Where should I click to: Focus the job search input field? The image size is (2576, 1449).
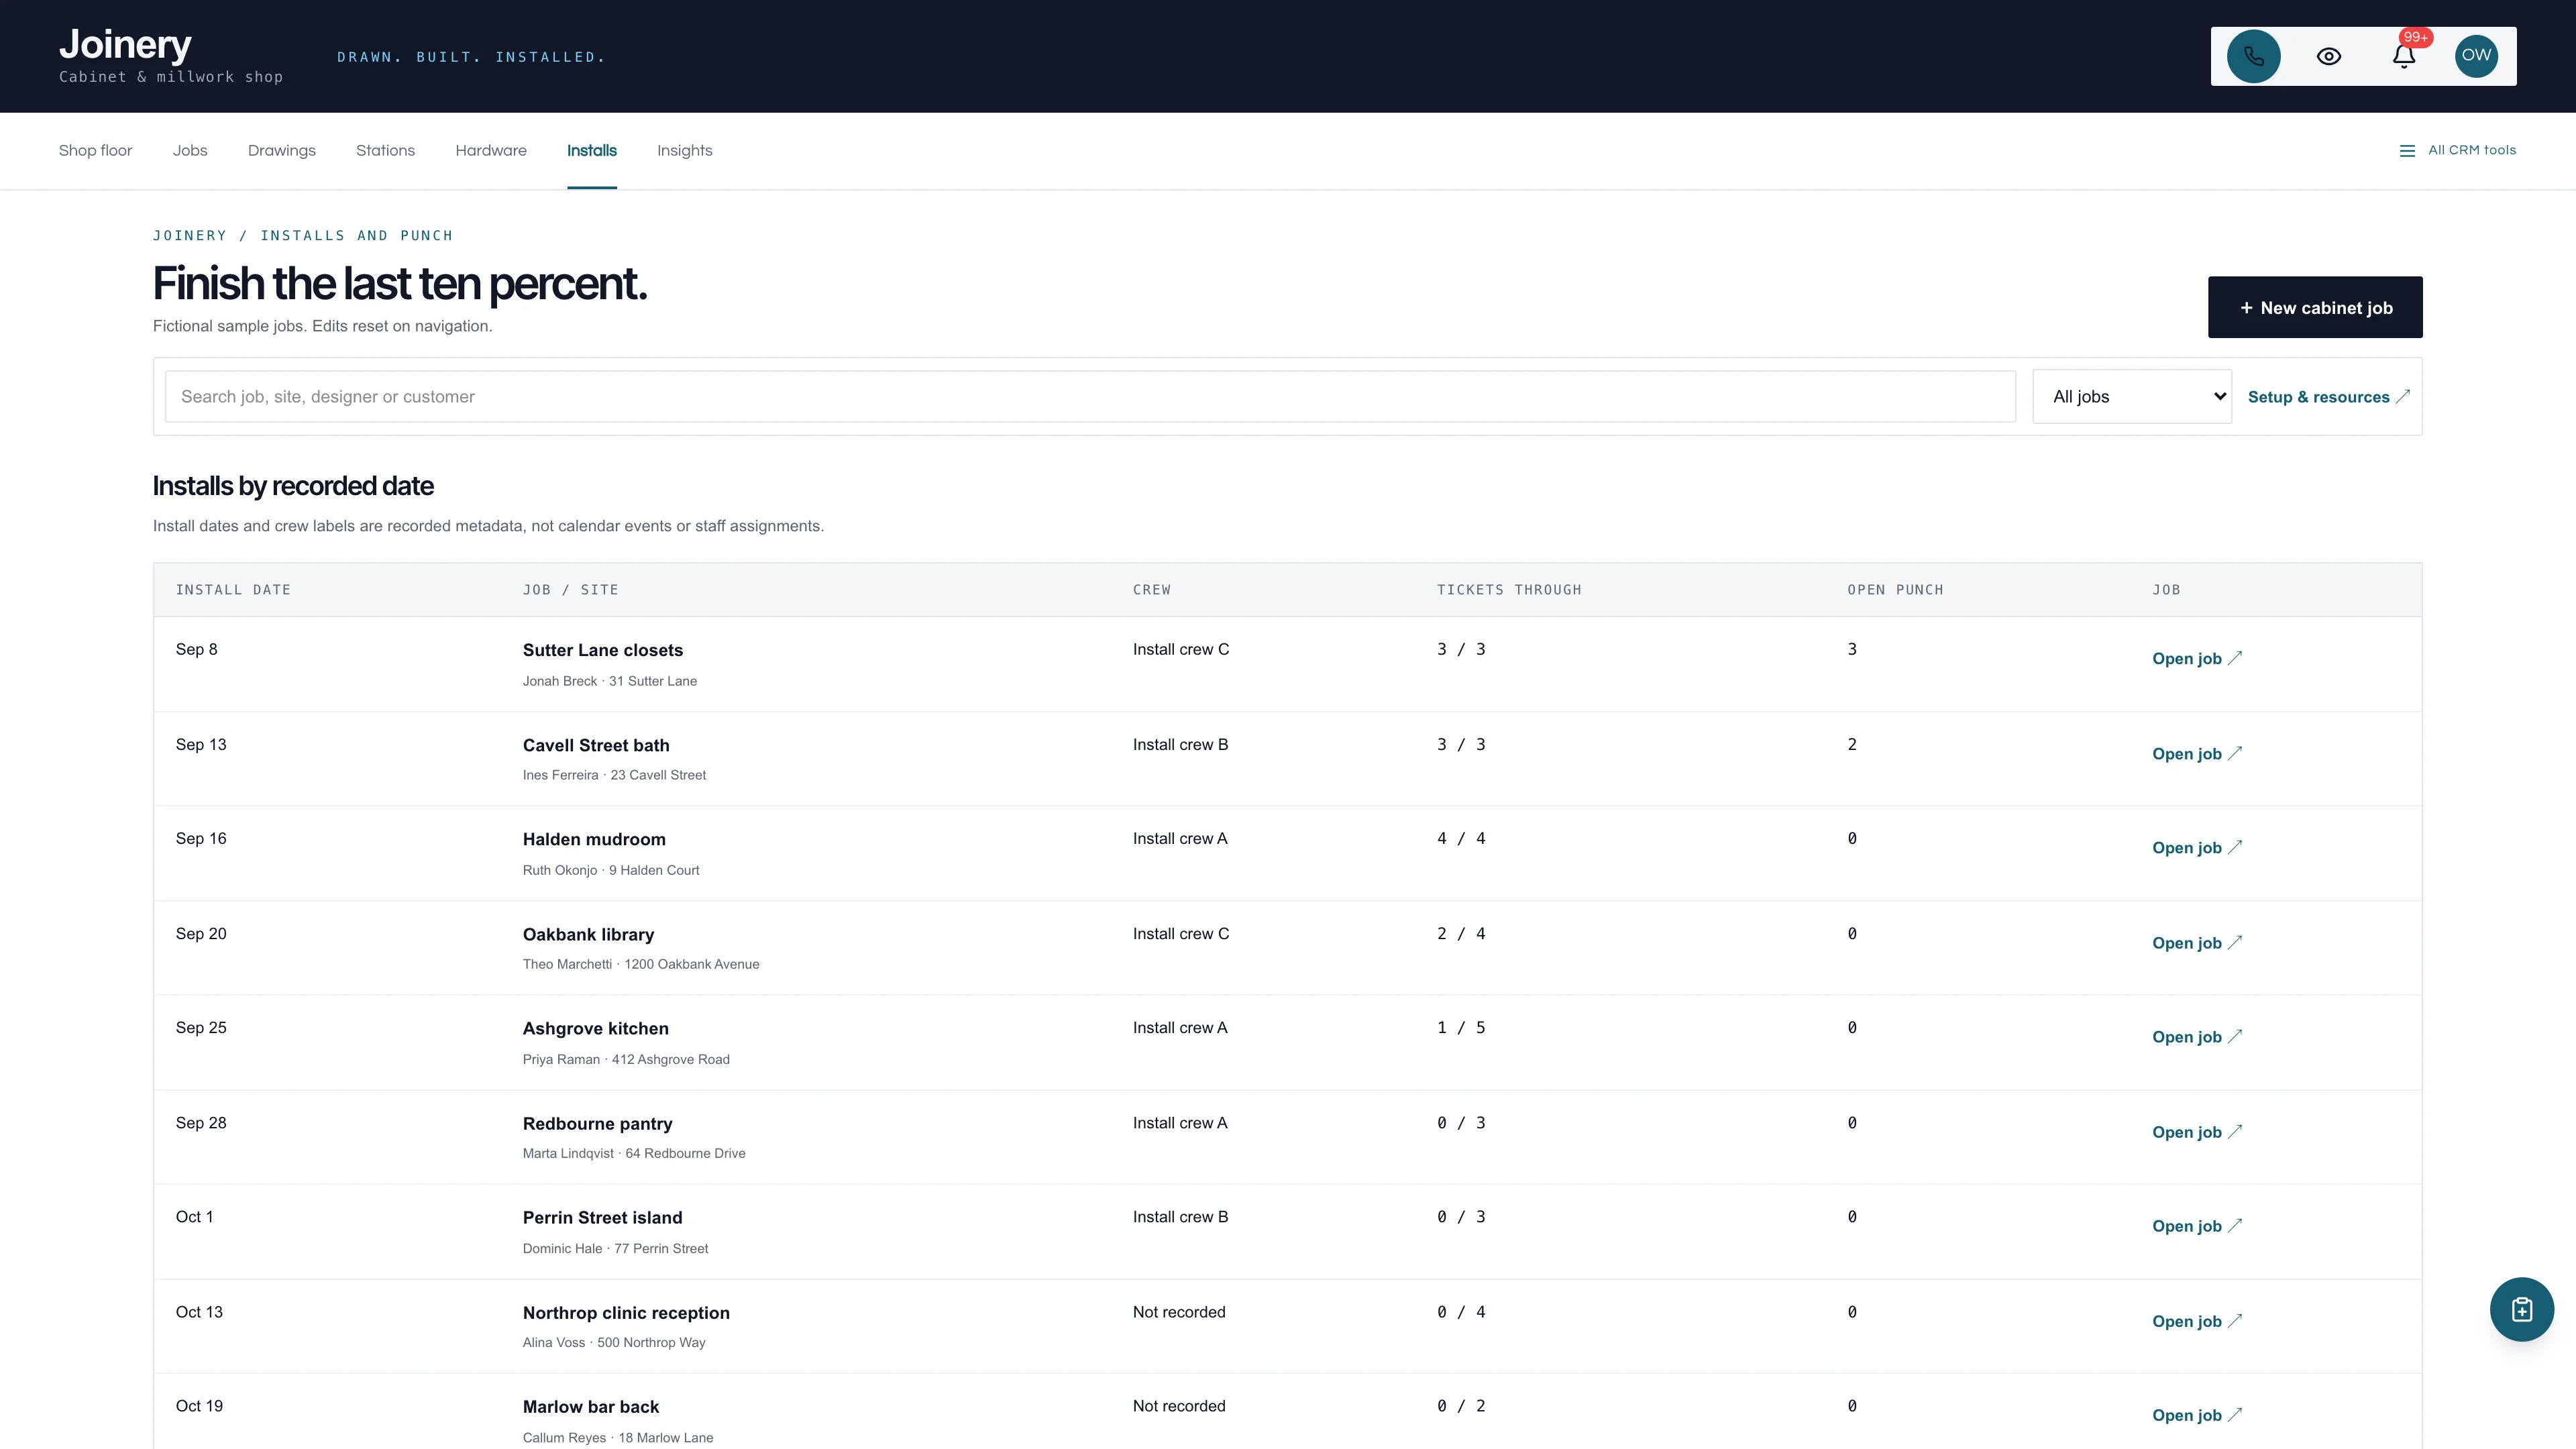(x=1090, y=396)
